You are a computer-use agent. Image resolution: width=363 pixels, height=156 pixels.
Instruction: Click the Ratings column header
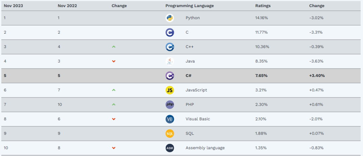[x=263, y=6]
